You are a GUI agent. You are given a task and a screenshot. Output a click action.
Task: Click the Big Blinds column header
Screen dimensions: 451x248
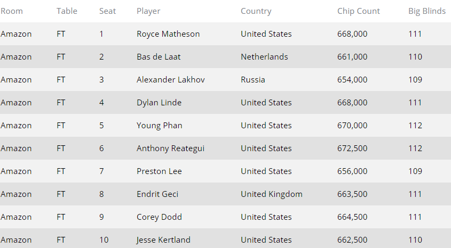[x=427, y=11]
